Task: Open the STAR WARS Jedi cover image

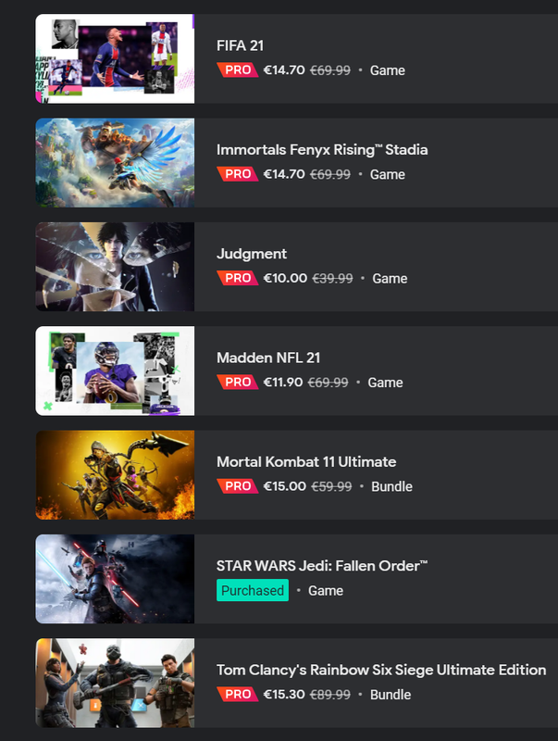Action: 115,579
